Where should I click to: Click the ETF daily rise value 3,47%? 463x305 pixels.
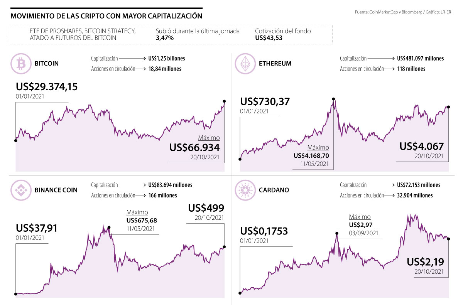[165, 38]
